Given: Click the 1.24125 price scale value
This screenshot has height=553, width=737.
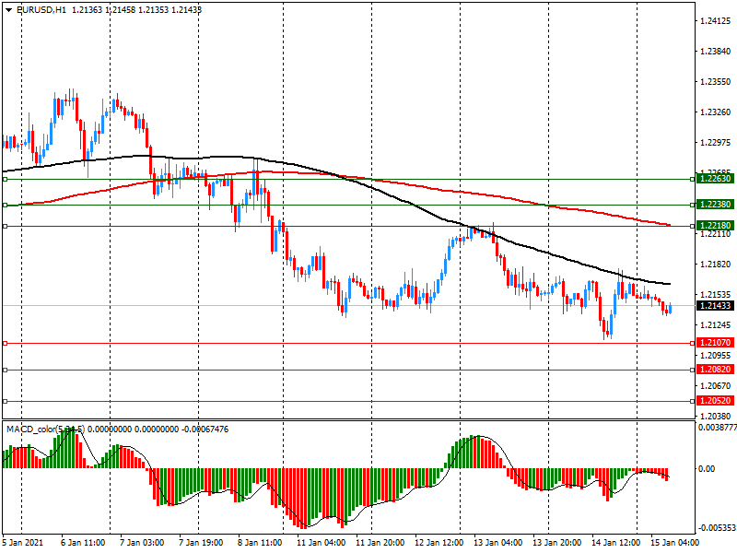Looking at the screenshot, I should pyautogui.click(x=715, y=20).
